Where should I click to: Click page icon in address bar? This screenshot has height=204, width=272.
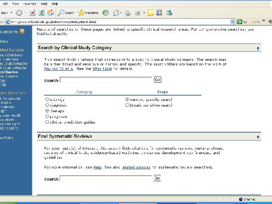(8, 22)
